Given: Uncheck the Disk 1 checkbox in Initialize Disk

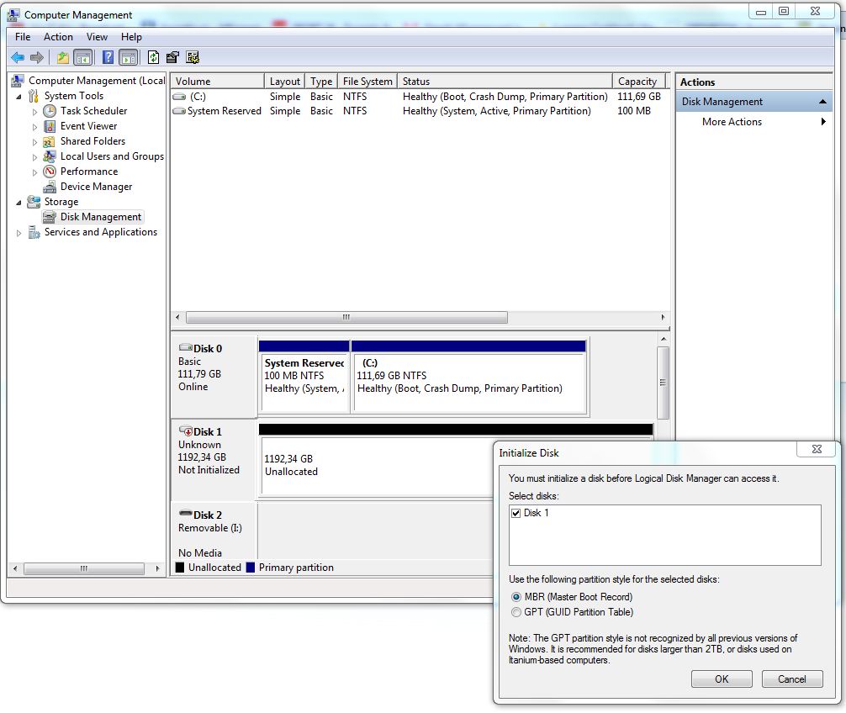Looking at the screenshot, I should coord(516,513).
